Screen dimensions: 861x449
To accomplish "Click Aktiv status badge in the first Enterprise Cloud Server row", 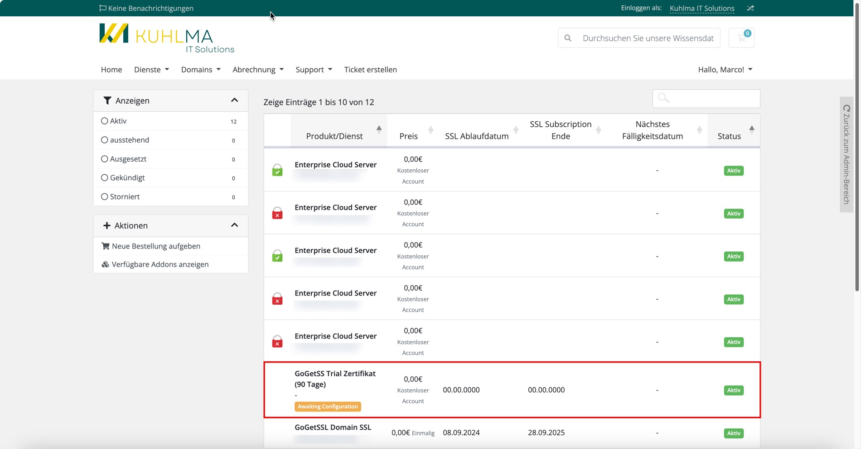I will tap(734, 171).
